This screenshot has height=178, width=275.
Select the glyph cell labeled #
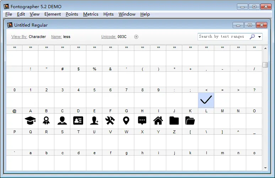[x=62, y=79]
